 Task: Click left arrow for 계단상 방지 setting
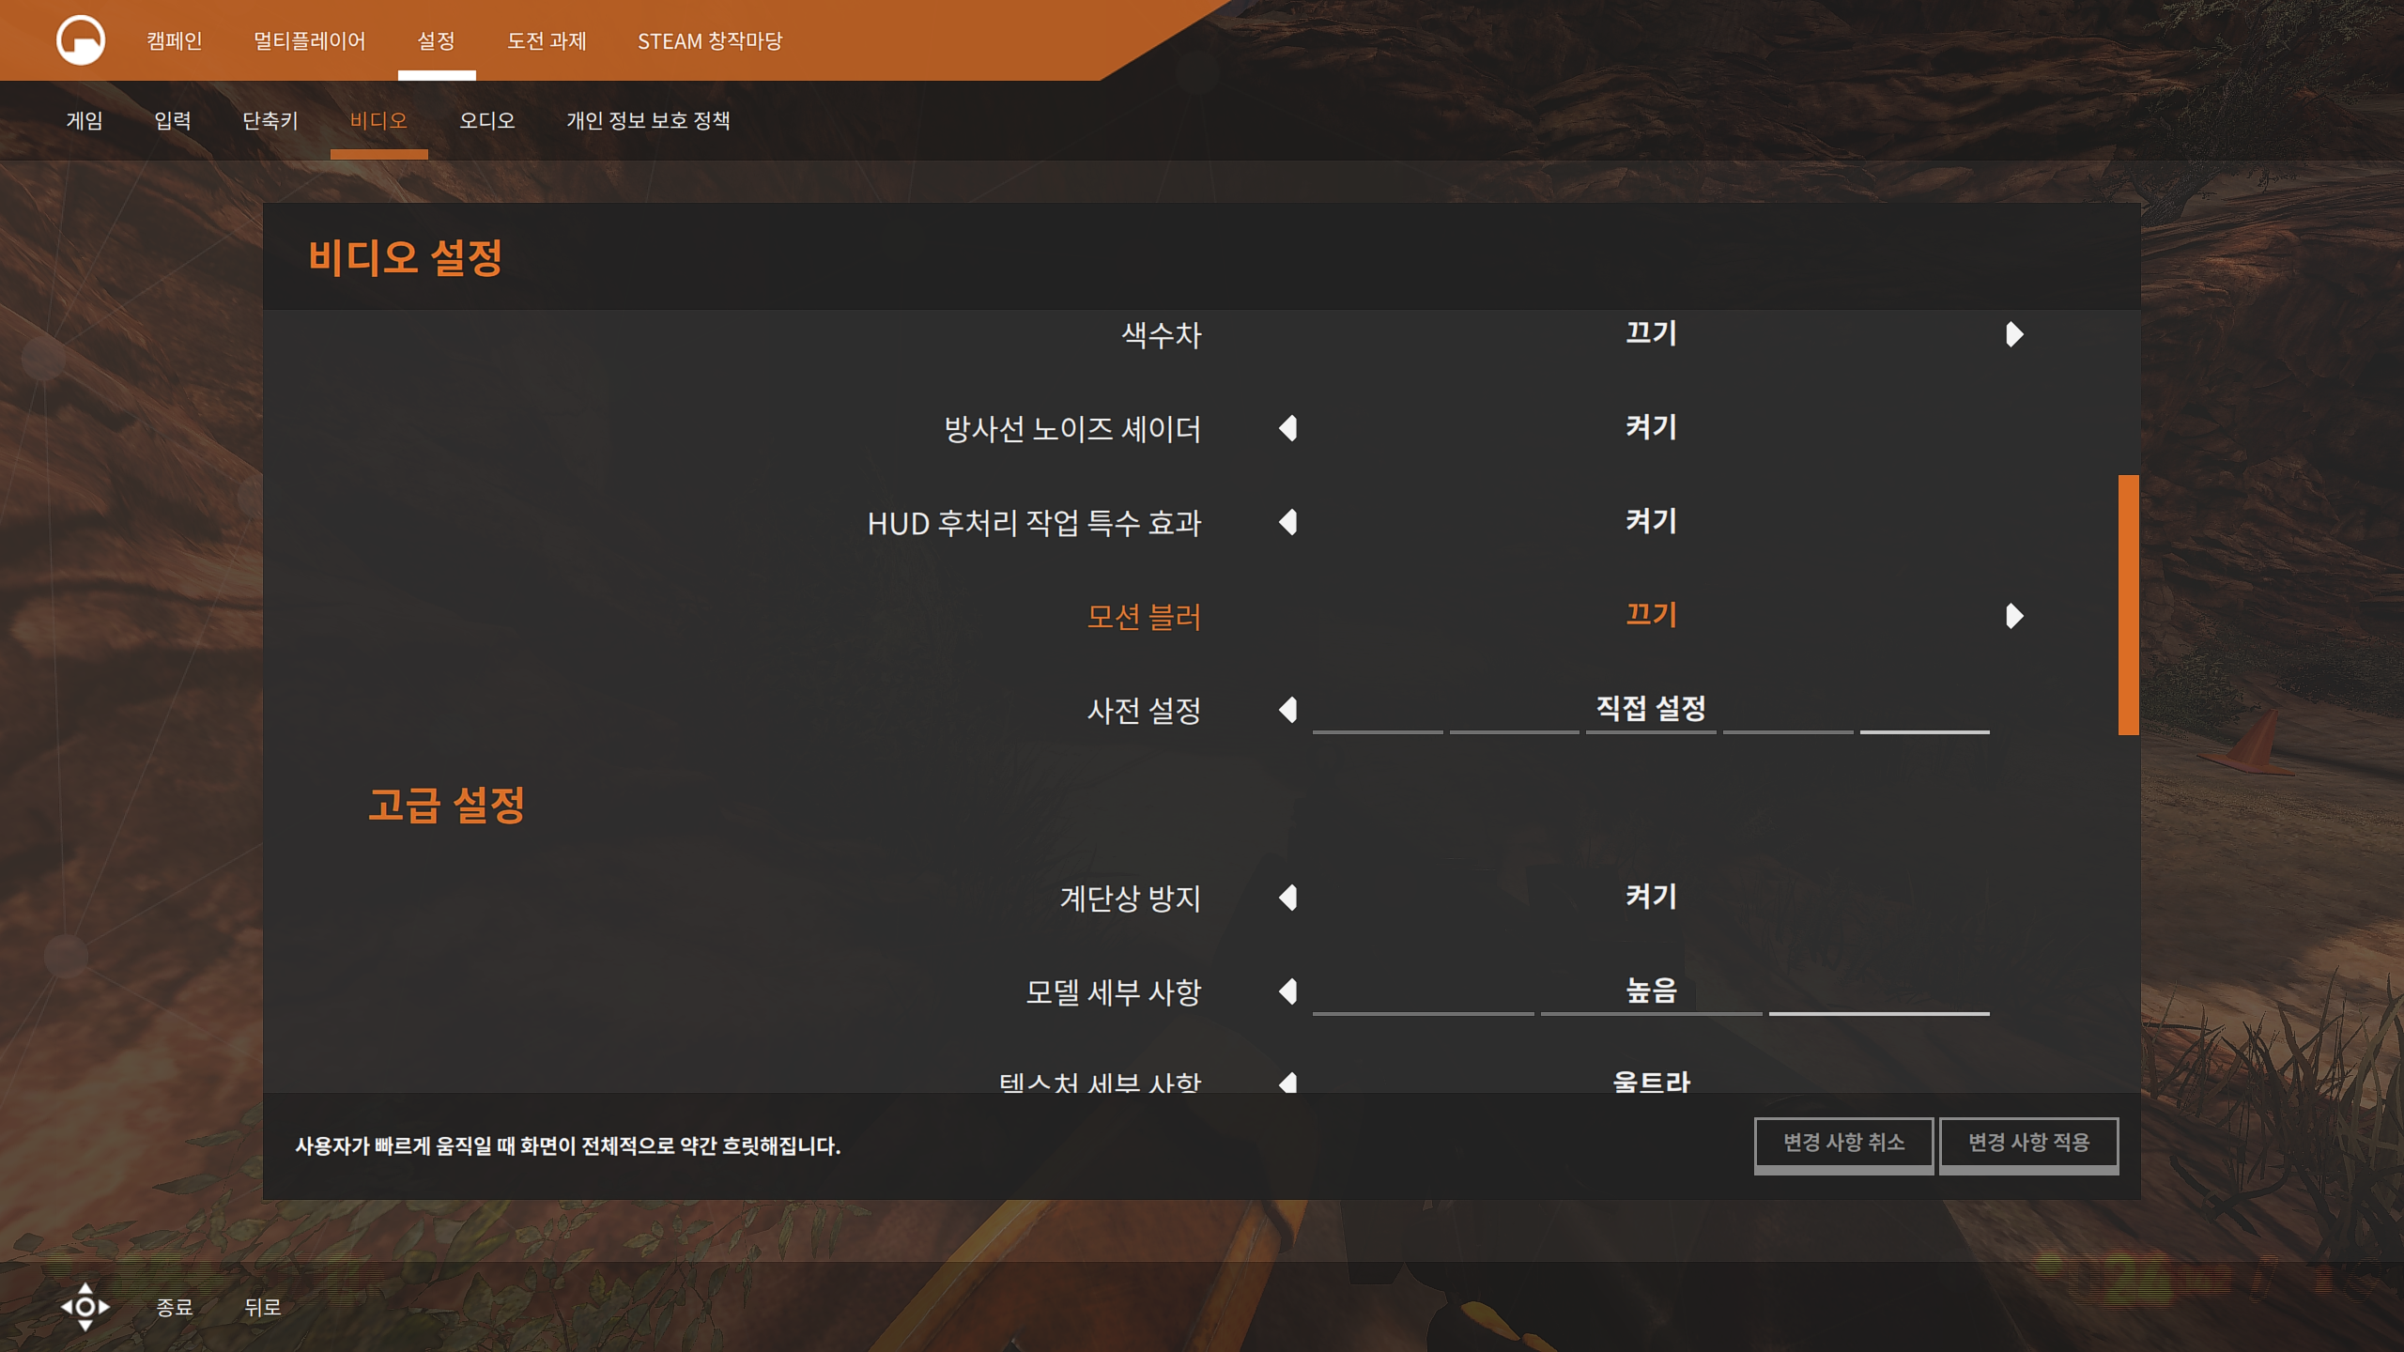coord(1288,898)
